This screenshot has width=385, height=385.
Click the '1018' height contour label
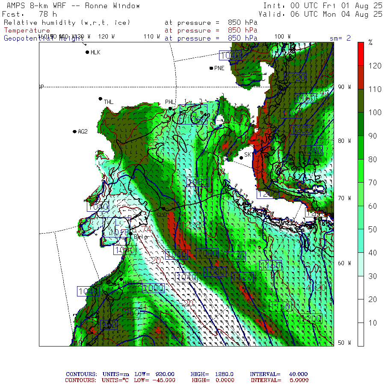(x=118, y=232)
